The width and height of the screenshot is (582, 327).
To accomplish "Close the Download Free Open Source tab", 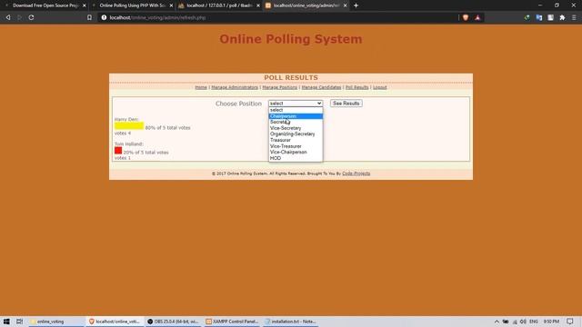I will coord(85,5).
